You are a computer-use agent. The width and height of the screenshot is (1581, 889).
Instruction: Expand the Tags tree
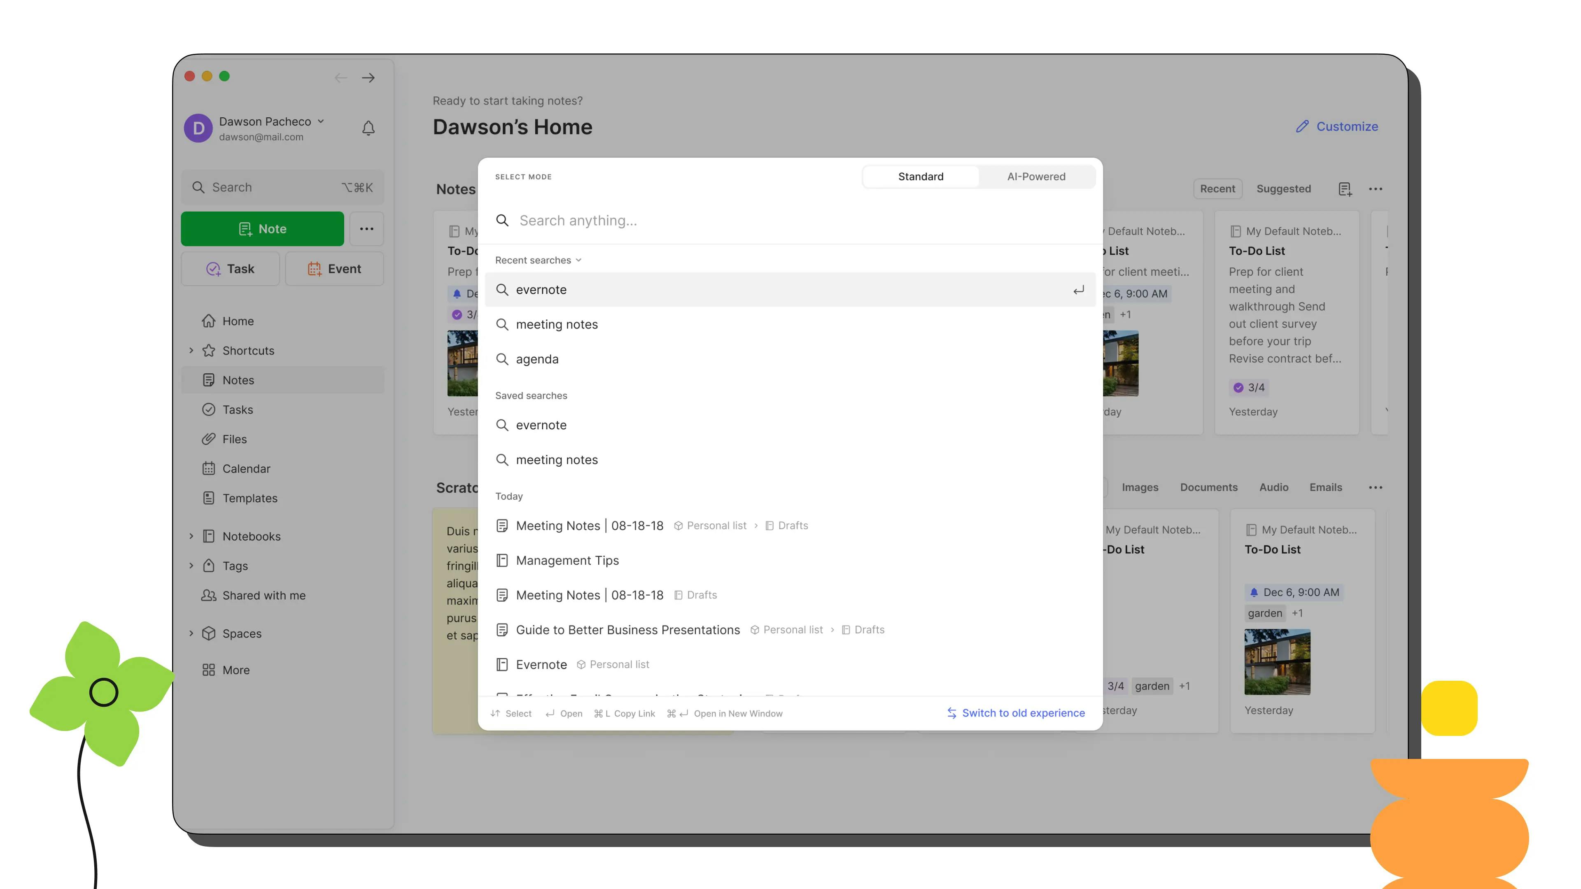point(191,566)
